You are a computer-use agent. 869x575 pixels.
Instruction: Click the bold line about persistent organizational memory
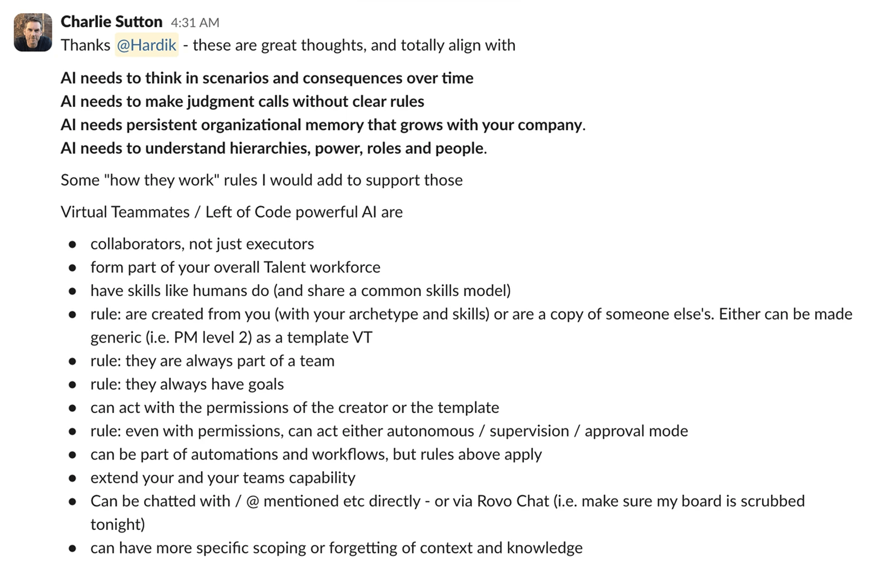click(x=323, y=125)
